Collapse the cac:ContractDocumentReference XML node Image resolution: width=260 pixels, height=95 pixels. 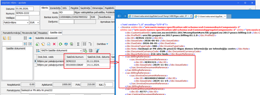coord(123,89)
